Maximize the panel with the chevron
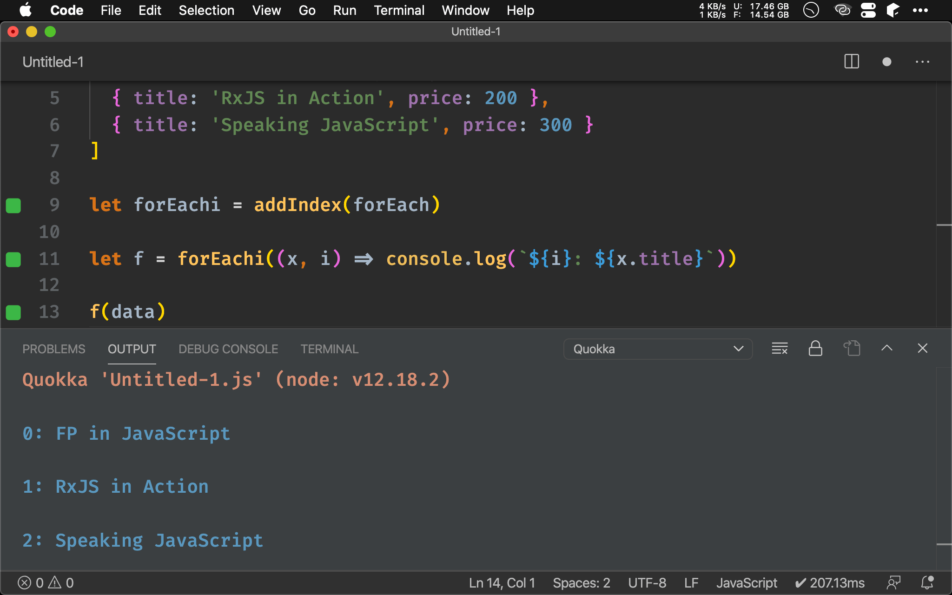This screenshot has width=952, height=595. coord(887,348)
